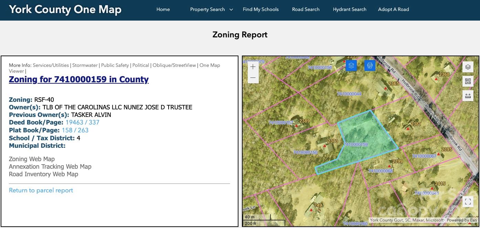Open the Adopt A Road page
The width and height of the screenshot is (480, 228).
pyautogui.click(x=393, y=10)
